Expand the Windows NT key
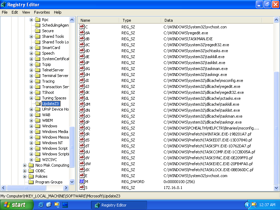 click(31, 143)
